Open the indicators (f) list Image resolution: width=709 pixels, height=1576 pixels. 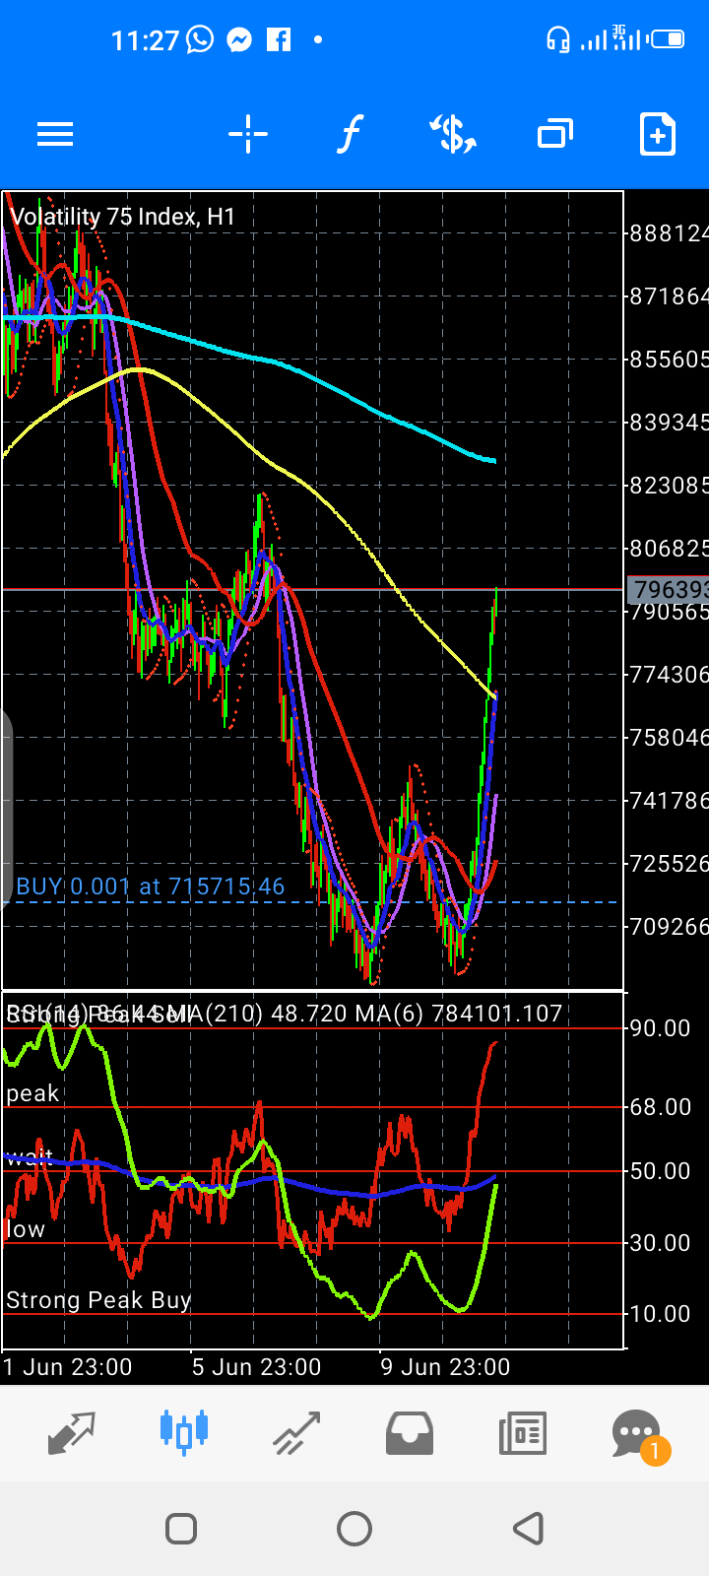pos(350,134)
